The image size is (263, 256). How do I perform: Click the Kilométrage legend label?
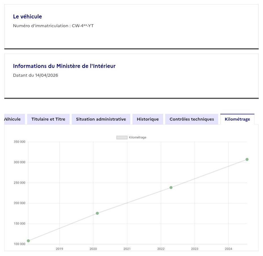(x=137, y=137)
